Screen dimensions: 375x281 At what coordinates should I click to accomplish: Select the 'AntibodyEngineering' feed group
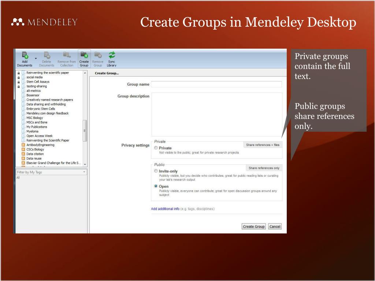tap(40, 145)
